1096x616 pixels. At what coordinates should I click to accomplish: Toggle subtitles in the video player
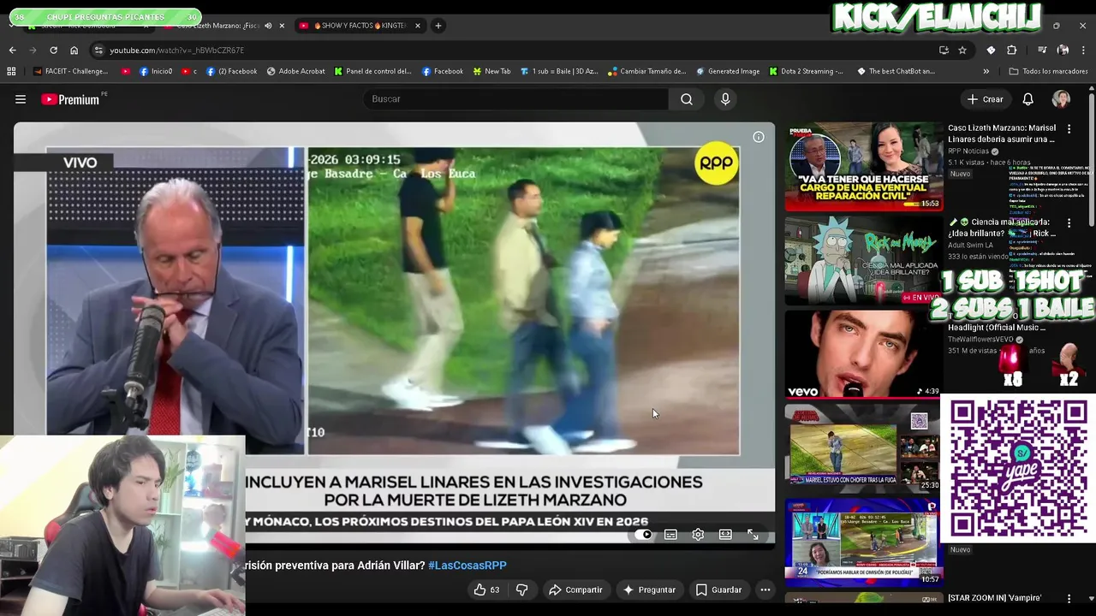(x=670, y=535)
